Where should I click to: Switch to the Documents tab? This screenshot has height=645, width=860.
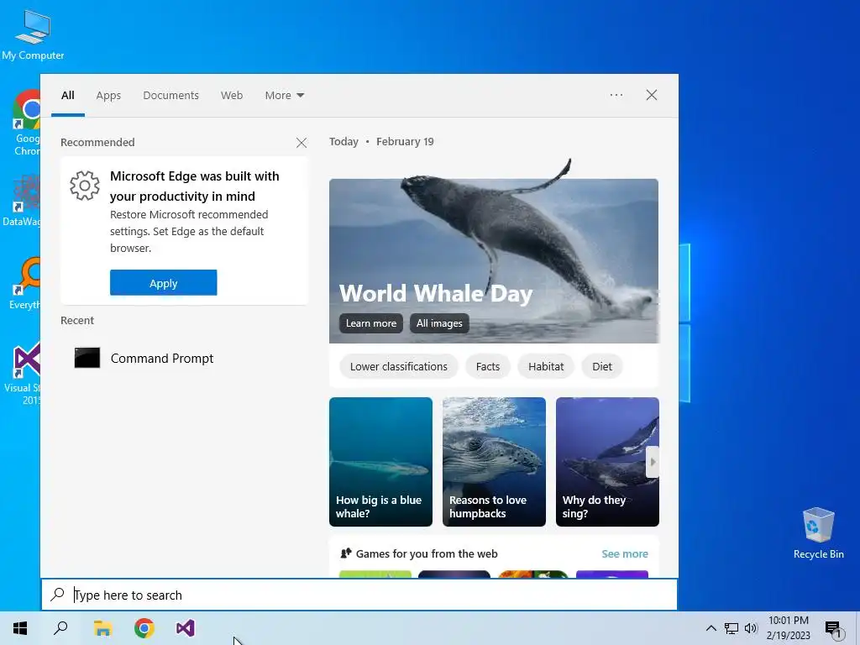pos(171,96)
